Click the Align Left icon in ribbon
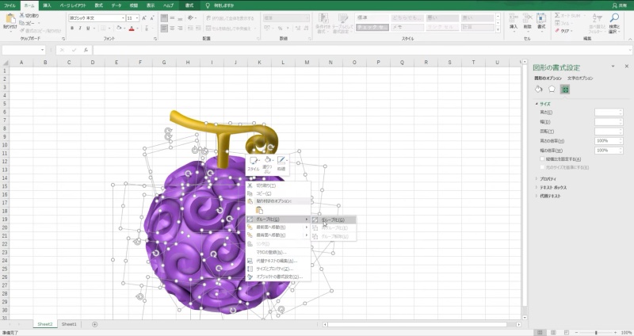 coord(164,29)
